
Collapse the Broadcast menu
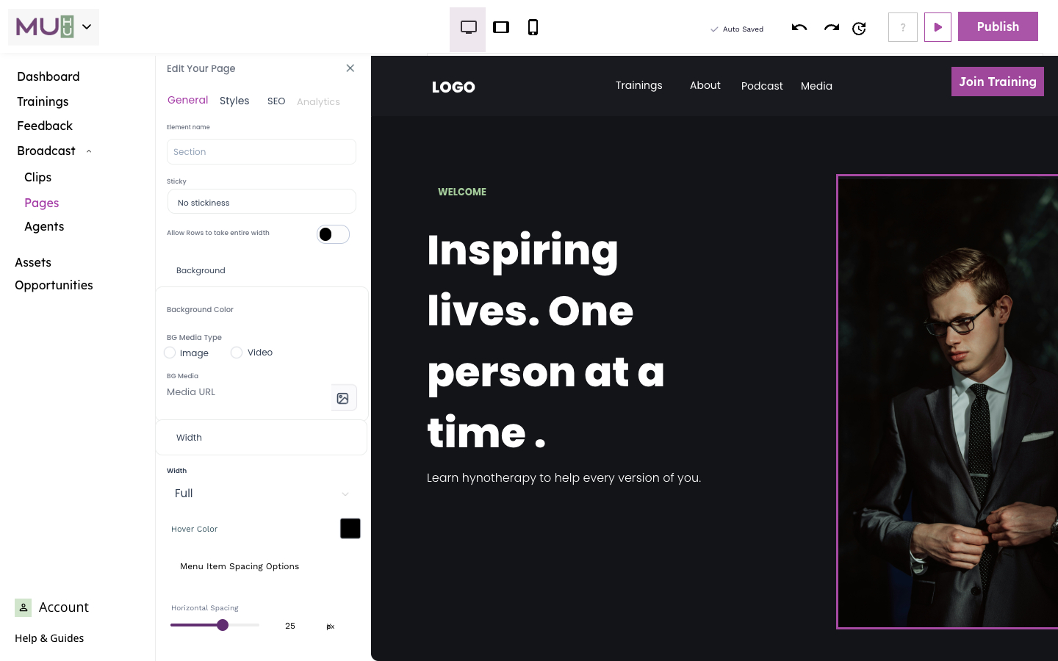point(89,151)
